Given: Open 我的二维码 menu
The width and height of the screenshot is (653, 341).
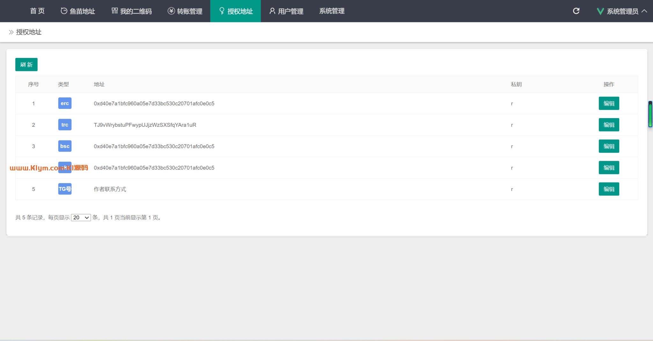Looking at the screenshot, I should [131, 11].
